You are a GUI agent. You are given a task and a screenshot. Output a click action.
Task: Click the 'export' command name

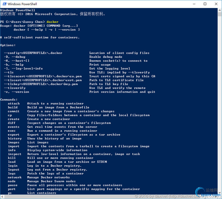point(13,135)
